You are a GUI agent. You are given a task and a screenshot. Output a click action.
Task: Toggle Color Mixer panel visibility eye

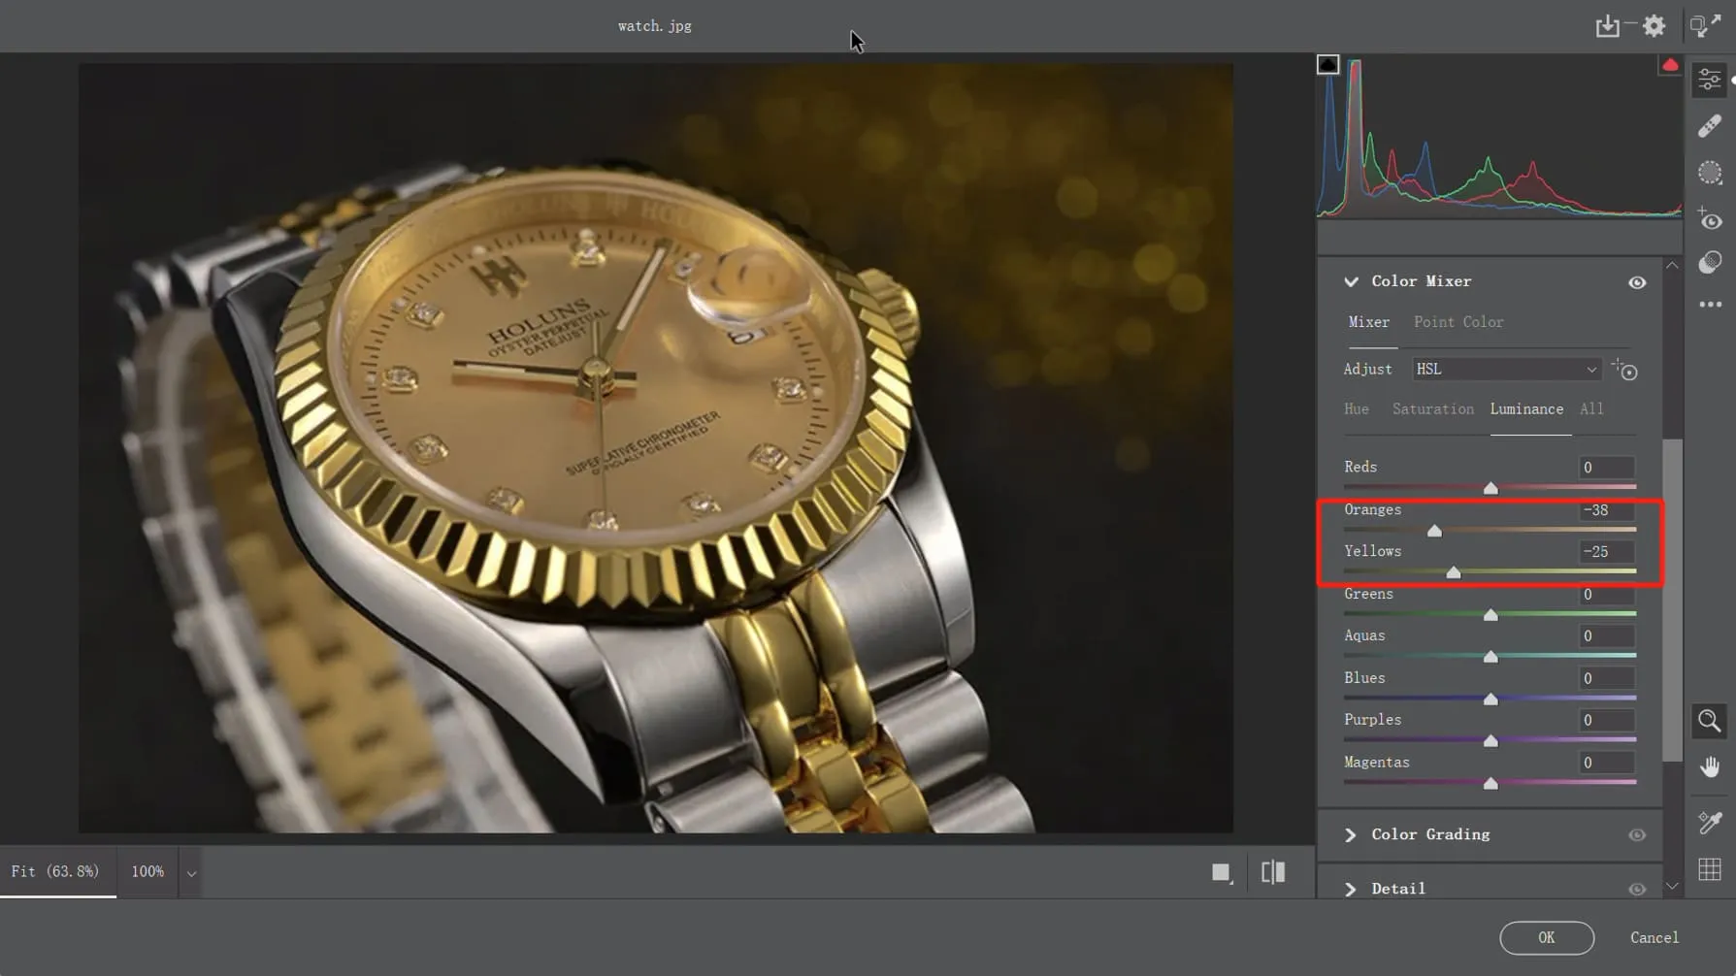click(1637, 282)
